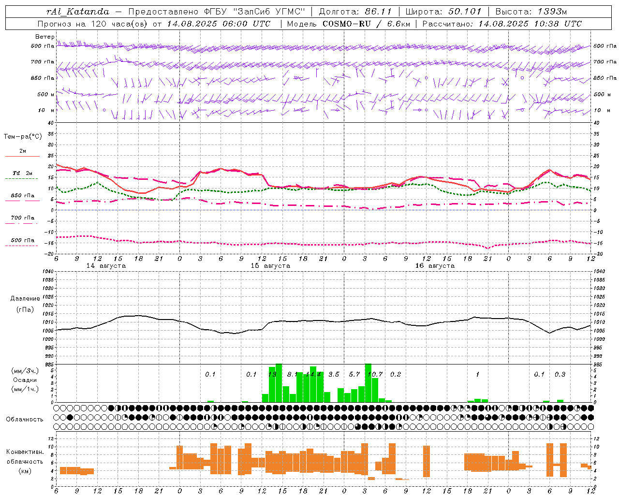
Task: Click the forecast start 14.08.2025 06:00 UTC
Action: pos(219,24)
